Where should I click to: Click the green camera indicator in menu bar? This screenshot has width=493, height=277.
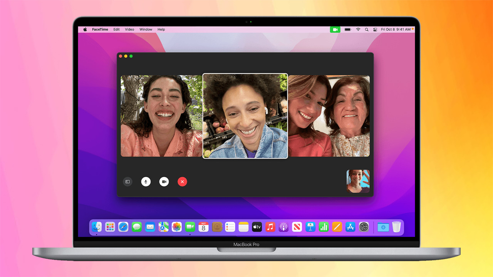click(x=335, y=29)
